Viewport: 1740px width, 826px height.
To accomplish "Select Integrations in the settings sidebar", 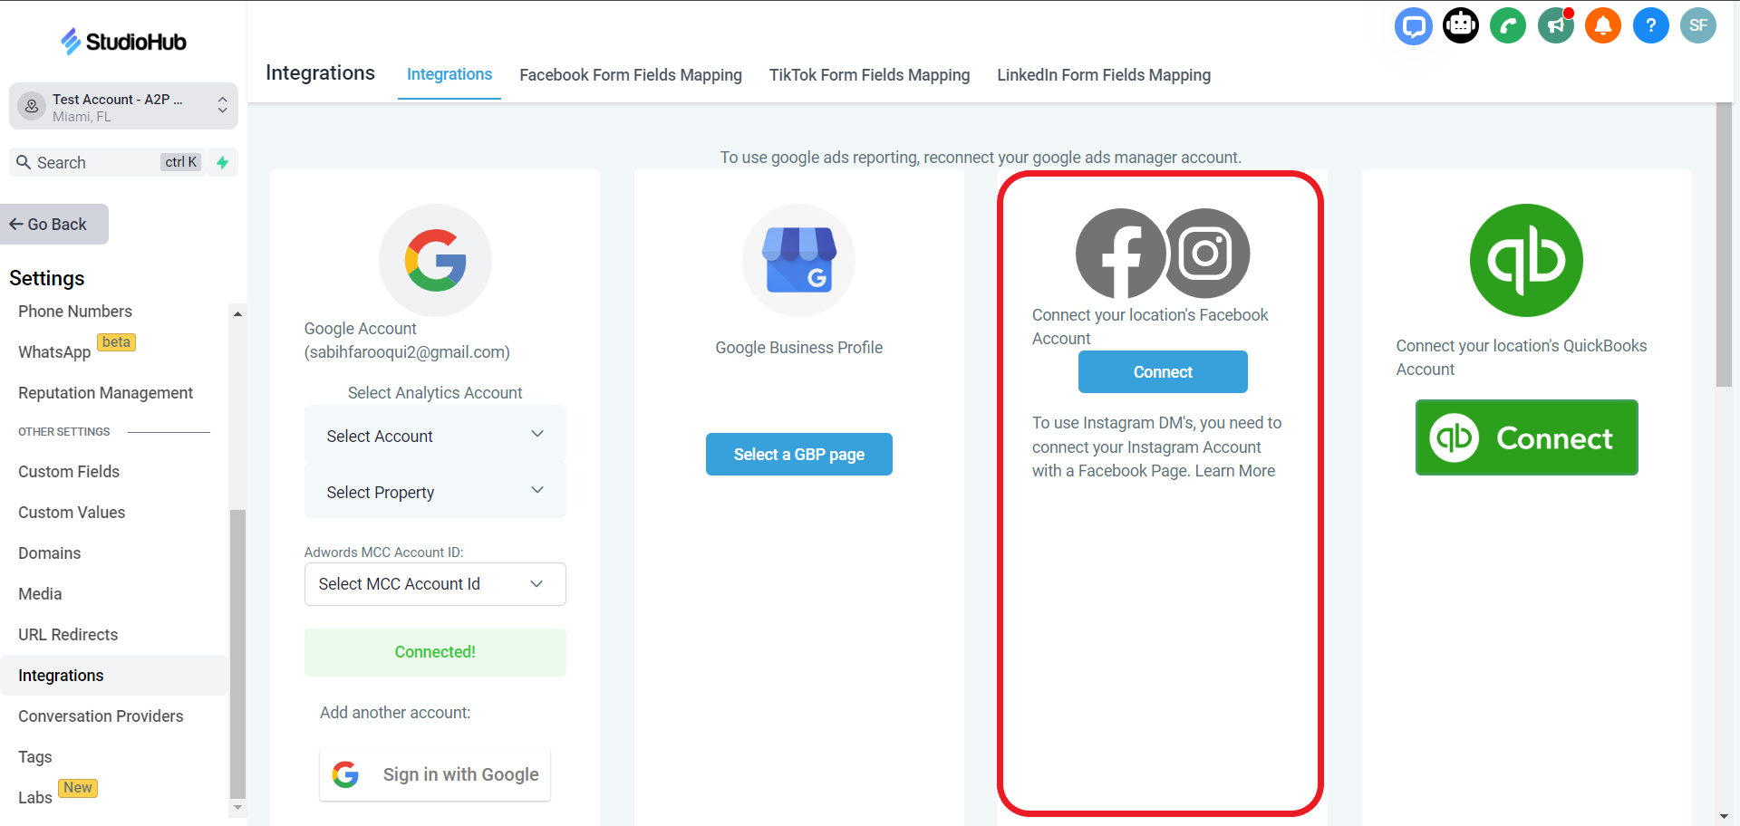I will point(114,676).
